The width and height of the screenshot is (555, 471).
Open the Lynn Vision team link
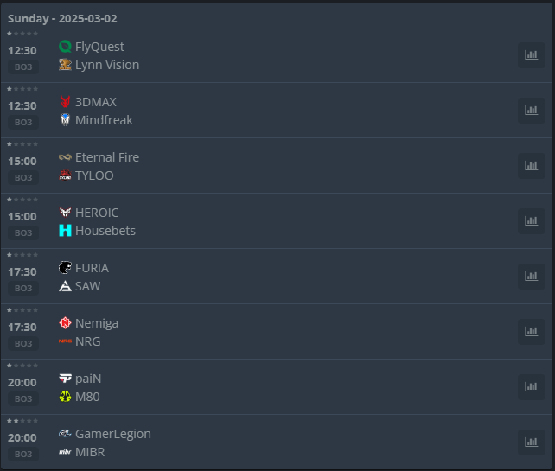[x=106, y=65]
